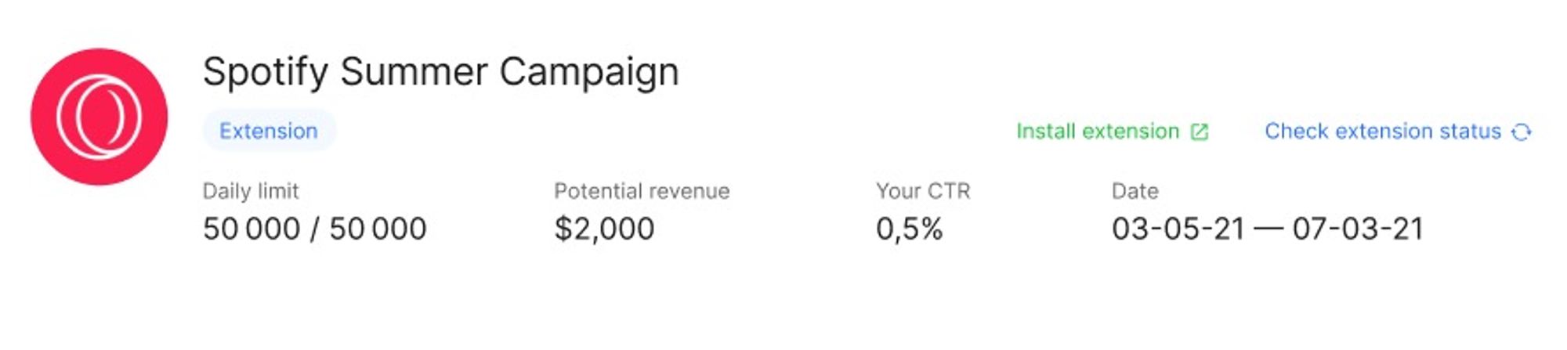Click the red Opera campaign logo

tap(99, 117)
